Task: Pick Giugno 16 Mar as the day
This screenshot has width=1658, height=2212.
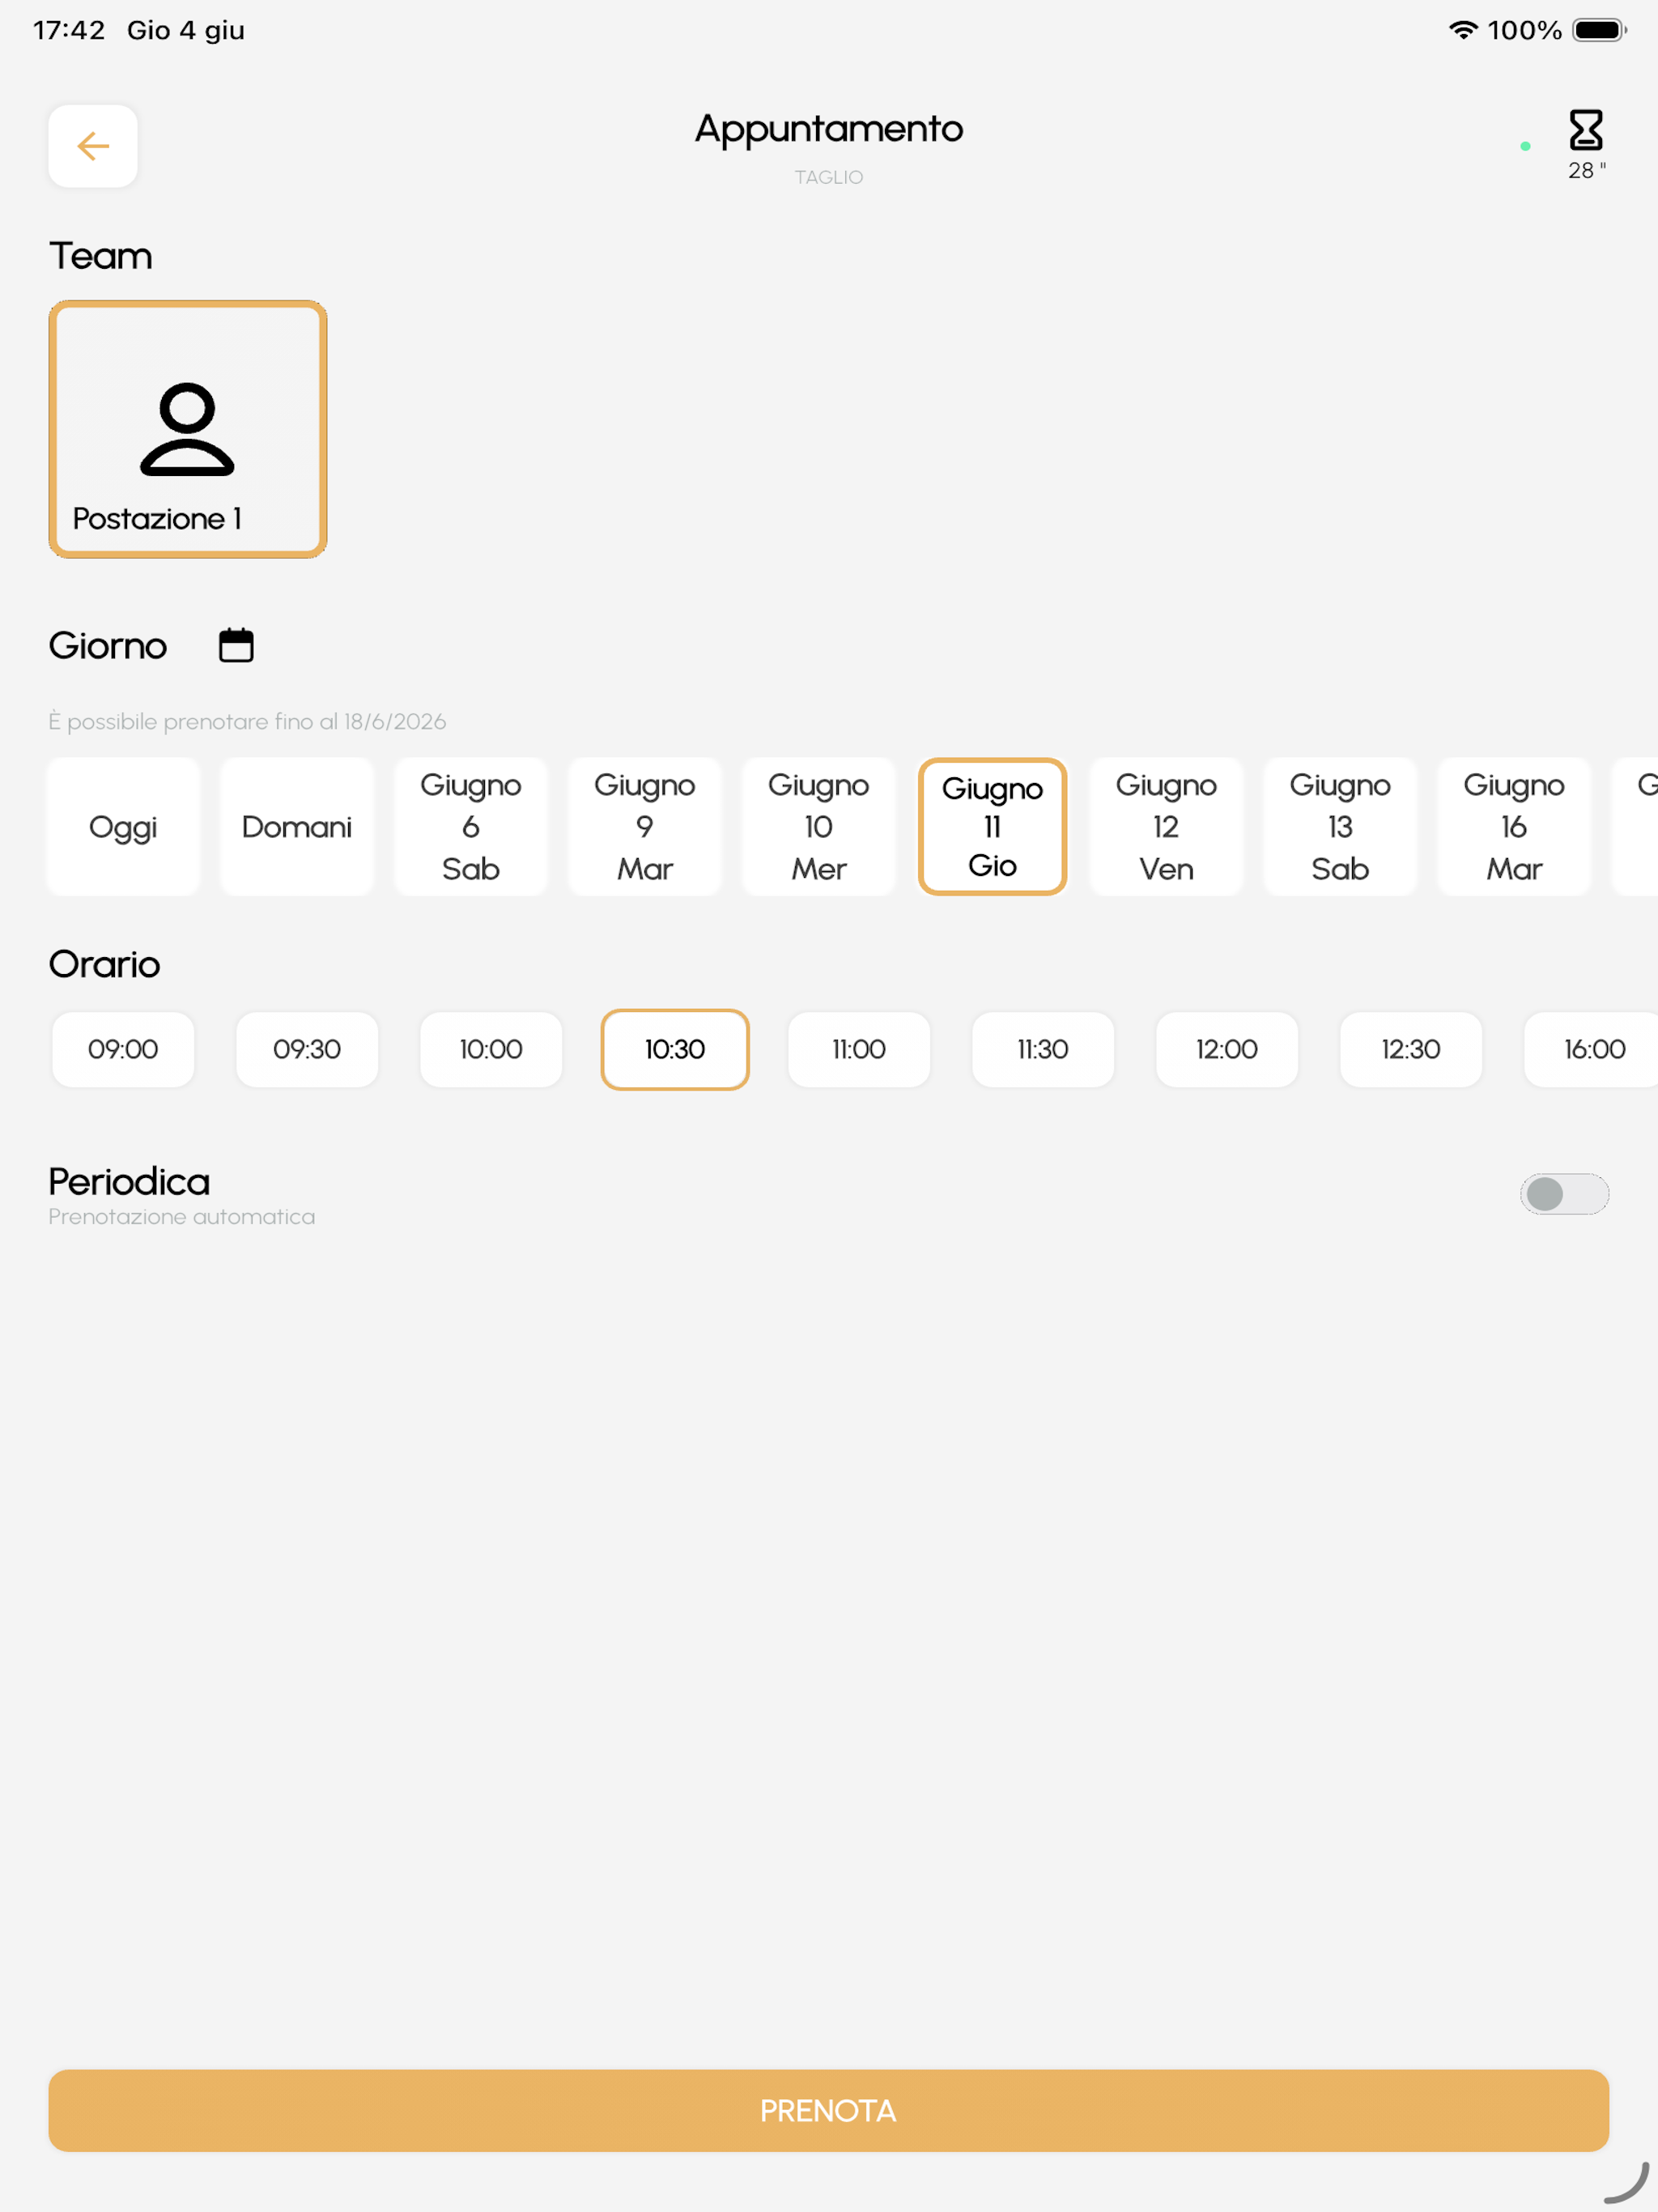Action: (x=1515, y=827)
